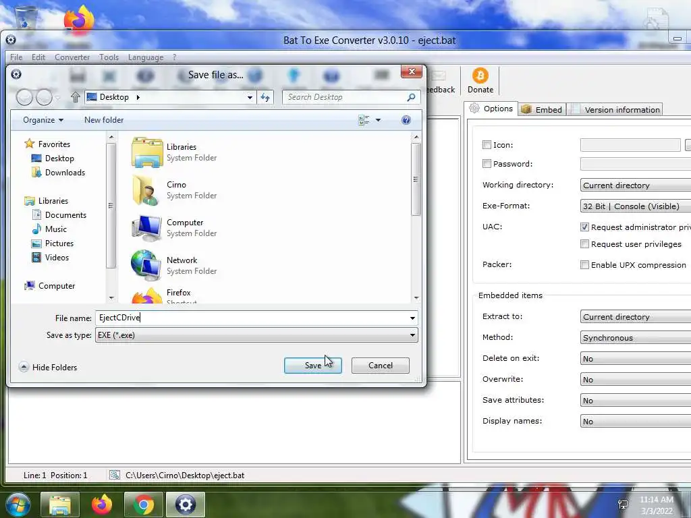This screenshot has height=518, width=691.
Task: Open the dialog help question icon
Action: coord(406,120)
